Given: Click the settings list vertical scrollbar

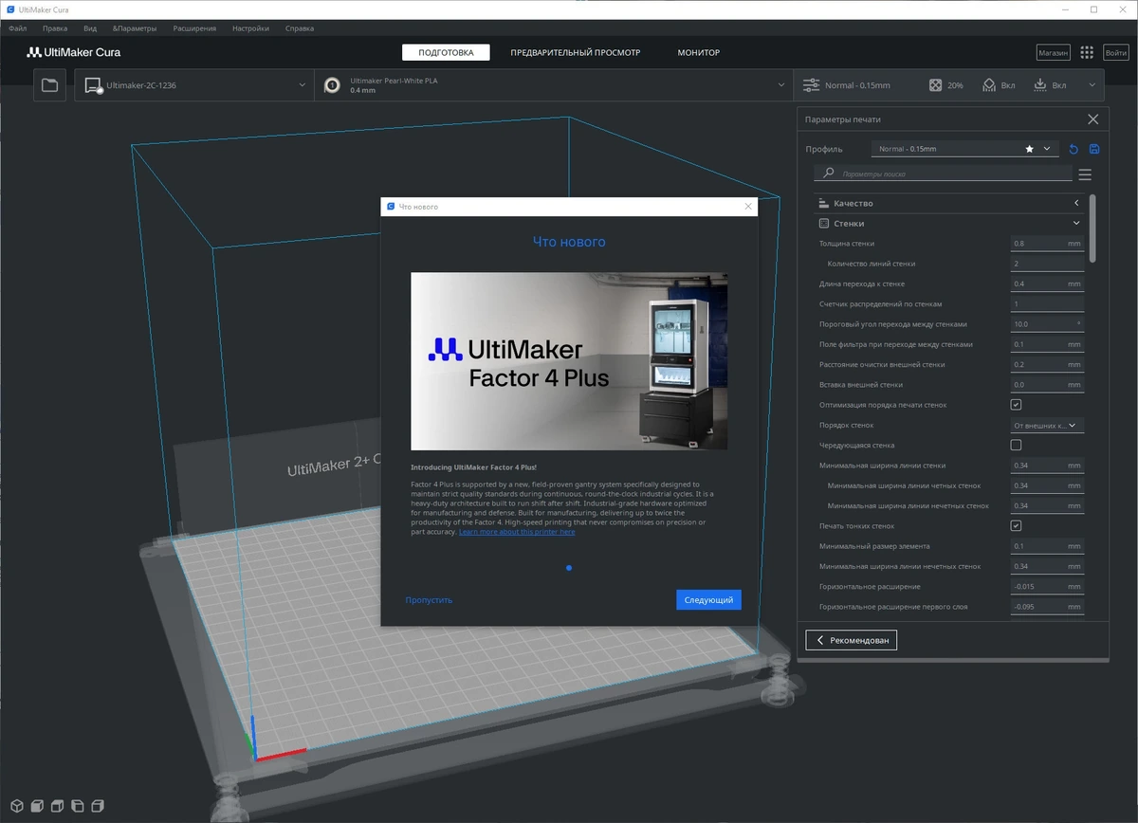Looking at the screenshot, I should point(1092,228).
